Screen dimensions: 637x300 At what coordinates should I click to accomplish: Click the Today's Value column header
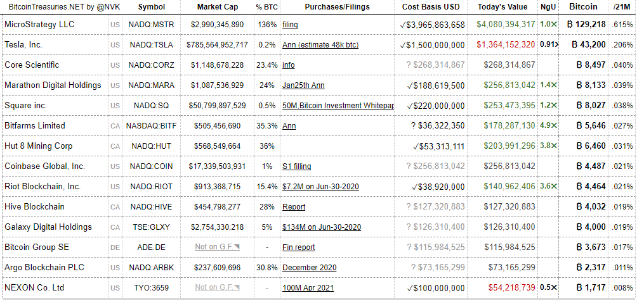pos(502,7)
